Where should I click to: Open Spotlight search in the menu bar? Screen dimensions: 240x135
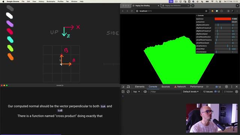pyautogui.click(x=216, y=1)
